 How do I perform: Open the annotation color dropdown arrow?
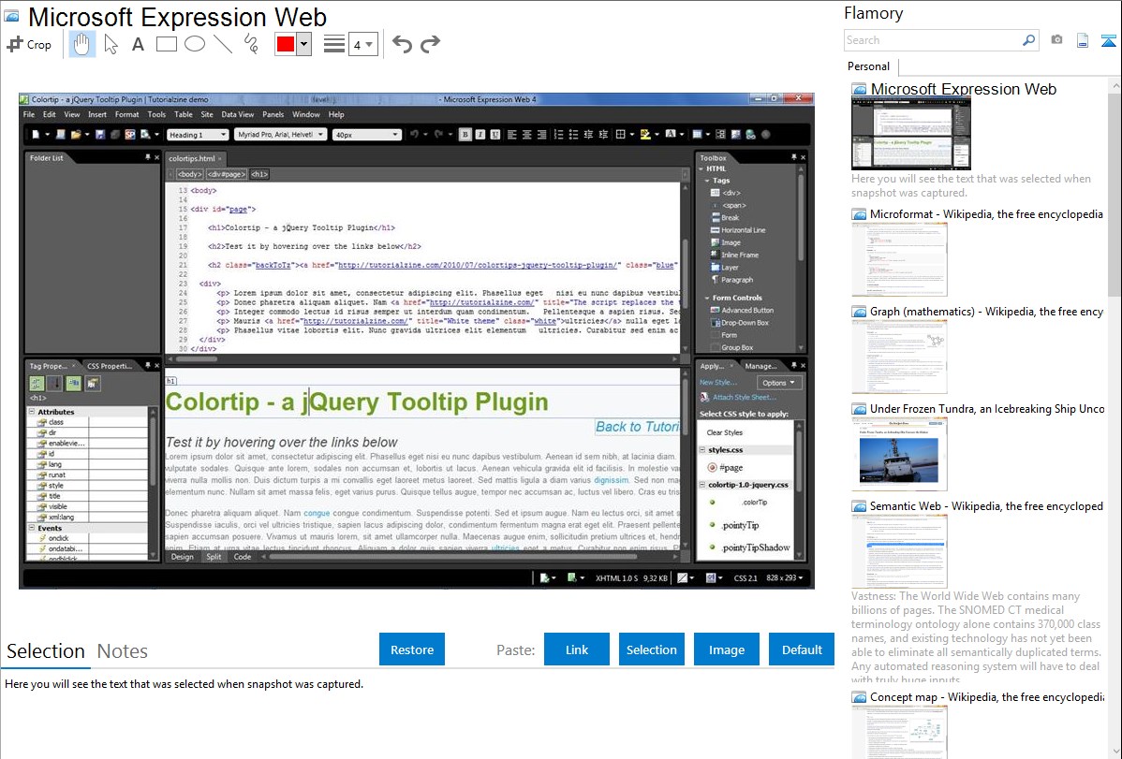[303, 44]
